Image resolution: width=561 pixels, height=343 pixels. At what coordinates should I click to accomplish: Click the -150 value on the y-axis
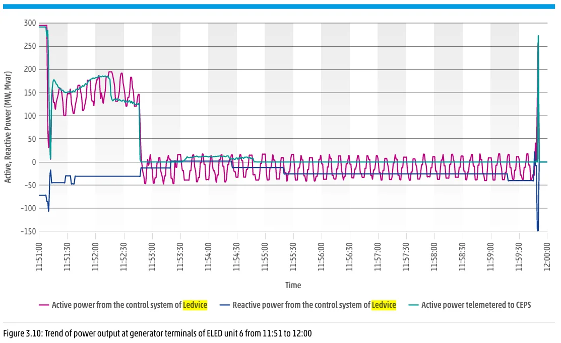tap(28, 231)
